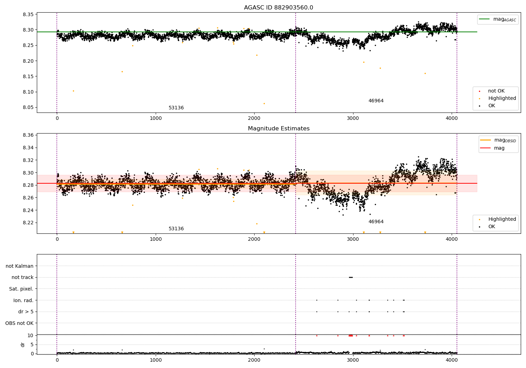Click the 'not track' black marker cluster near 3000
The width and height of the screenshot is (526, 368).
coord(351,277)
